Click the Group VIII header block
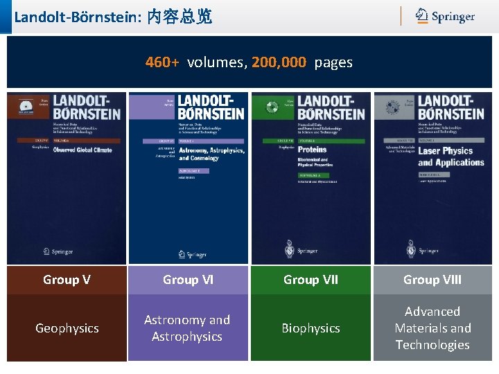This screenshot has width=499, height=374. coord(432,280)
